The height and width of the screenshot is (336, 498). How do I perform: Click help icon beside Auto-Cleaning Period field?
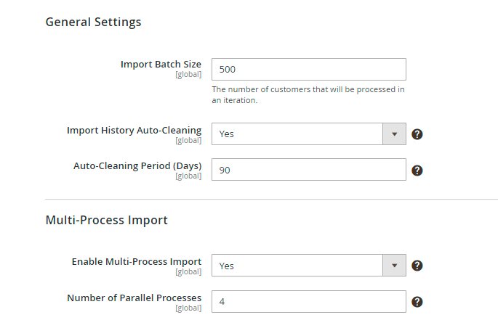(x=417, y=171)
